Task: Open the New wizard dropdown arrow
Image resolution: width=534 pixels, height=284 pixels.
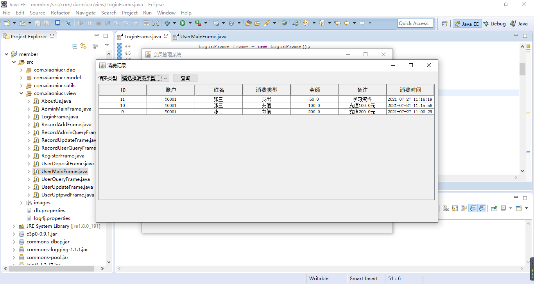Action: click(x=14, y=23)
